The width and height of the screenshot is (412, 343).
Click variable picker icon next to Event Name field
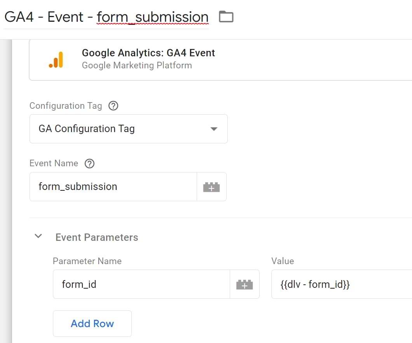pyautogui.click(x=211, y=187)
